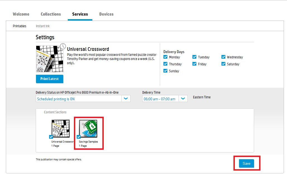Click 'This publication may contain special offers.' text
This screenshot has height=177, width=287.
[x=59, y=159]
